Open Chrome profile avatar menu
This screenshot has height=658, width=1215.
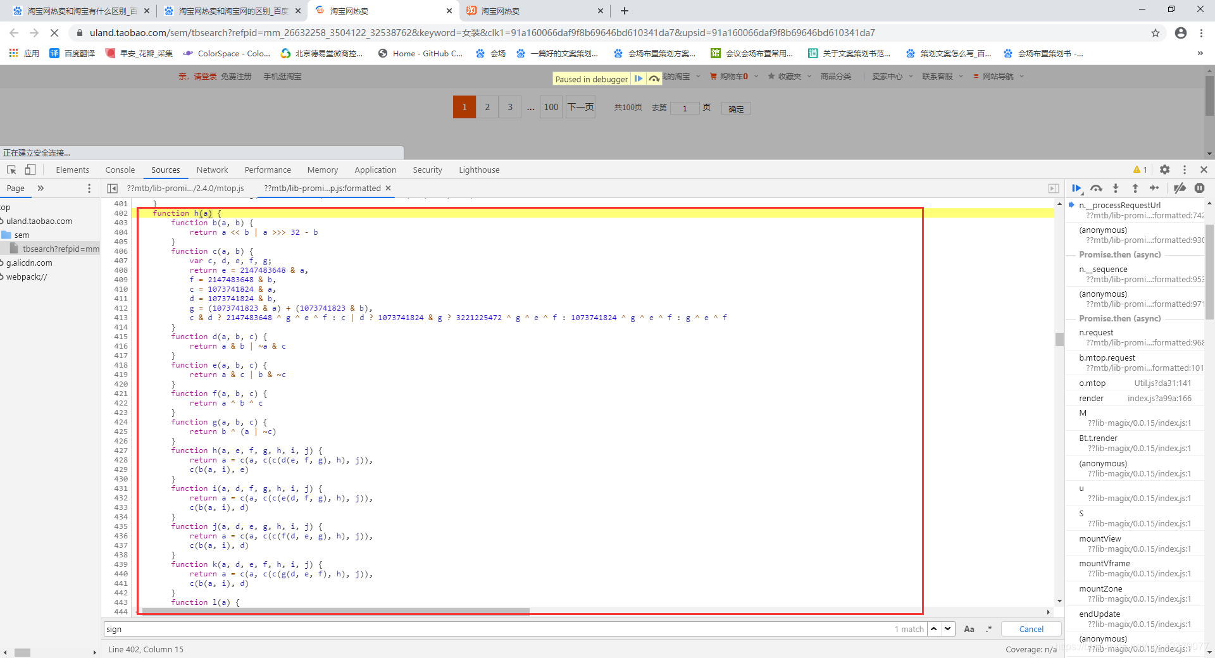click(1181, 33)
